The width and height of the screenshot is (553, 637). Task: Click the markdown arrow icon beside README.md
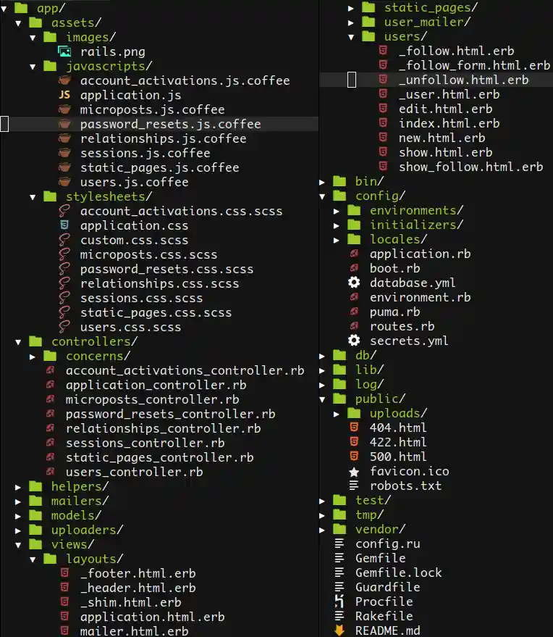click(x=339, y=630)
